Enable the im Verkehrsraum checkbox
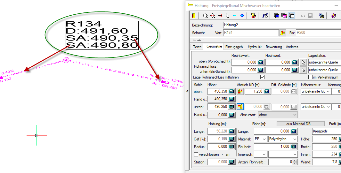Screen dimensions: 341x173 point(310,77)
